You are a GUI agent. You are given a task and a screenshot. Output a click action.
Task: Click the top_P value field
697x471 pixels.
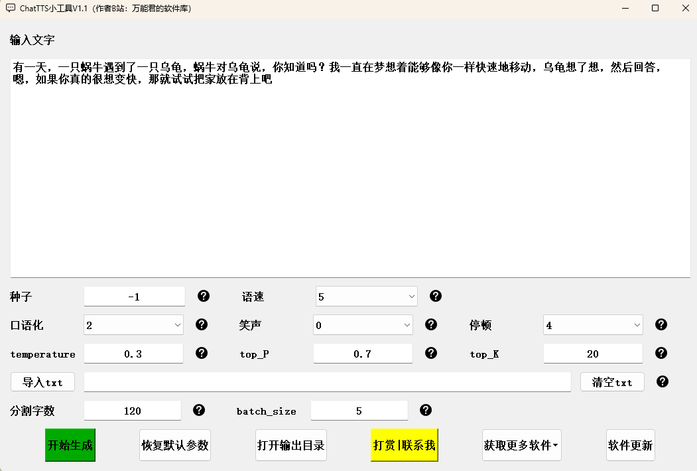[x=363, y=354]
